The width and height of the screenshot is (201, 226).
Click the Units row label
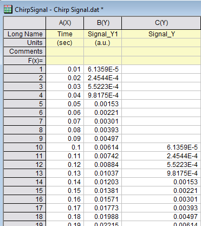[24, 43]
